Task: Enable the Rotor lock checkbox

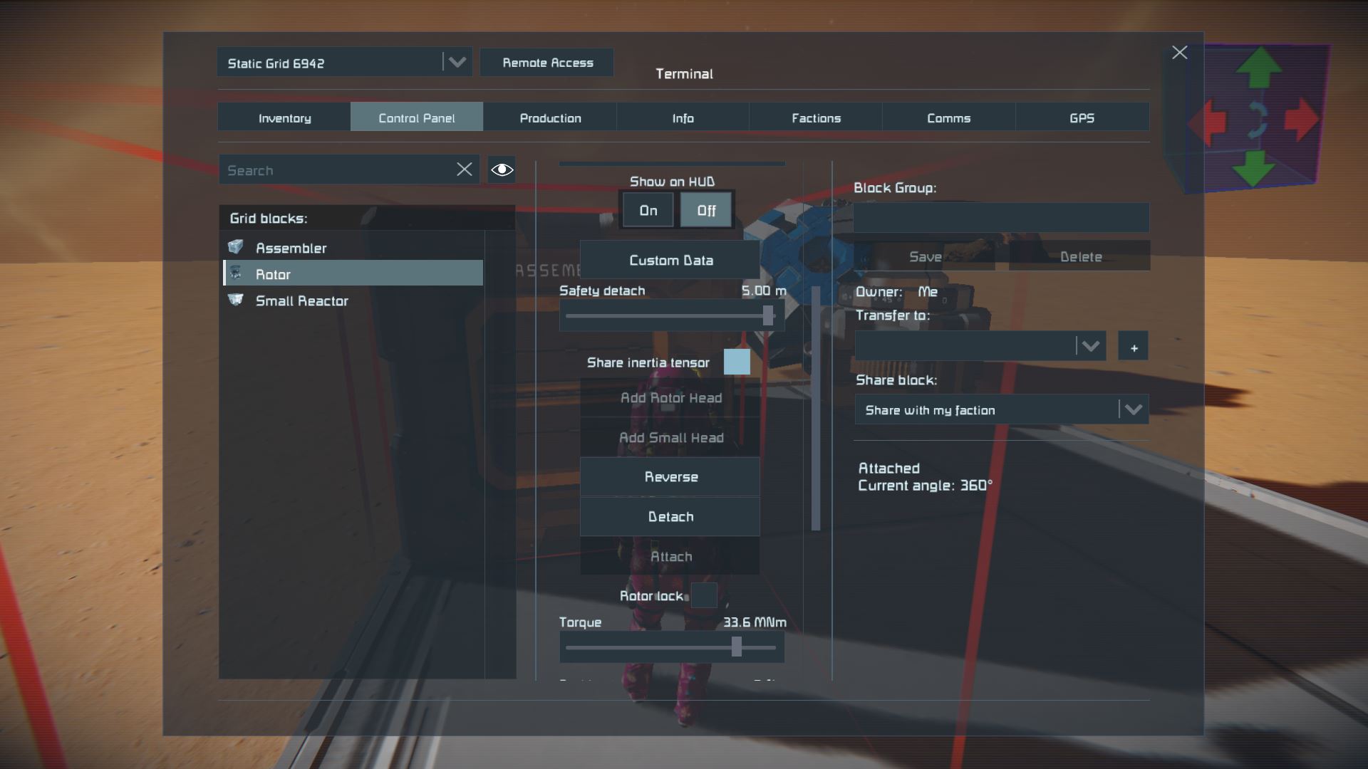Action: tap(703, 595)
